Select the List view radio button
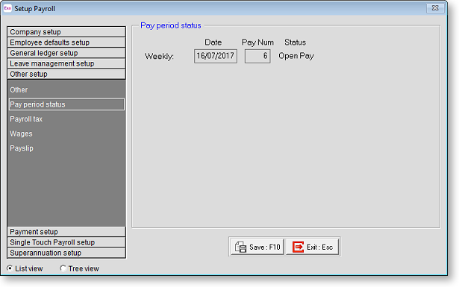This screenshot has width=459, height=287. click(10, 268)
